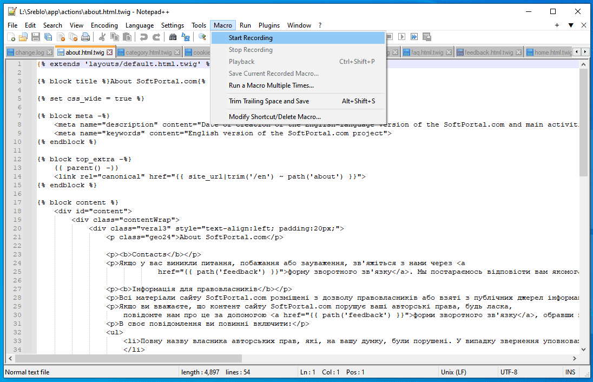Click vertical scrollbar down arrow
Screen dimensions: 593x382
(583, 350)
